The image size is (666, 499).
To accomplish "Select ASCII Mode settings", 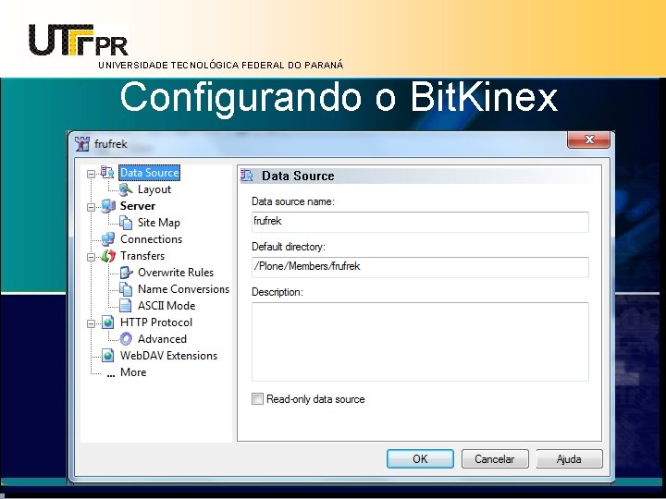I will point(166,306).
